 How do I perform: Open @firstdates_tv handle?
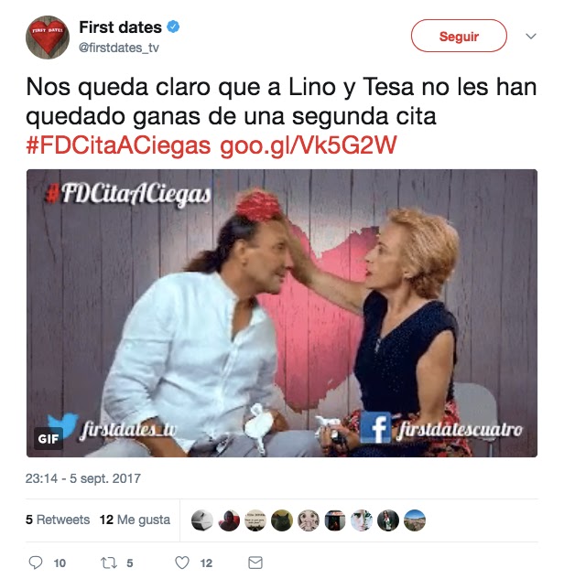119,48
